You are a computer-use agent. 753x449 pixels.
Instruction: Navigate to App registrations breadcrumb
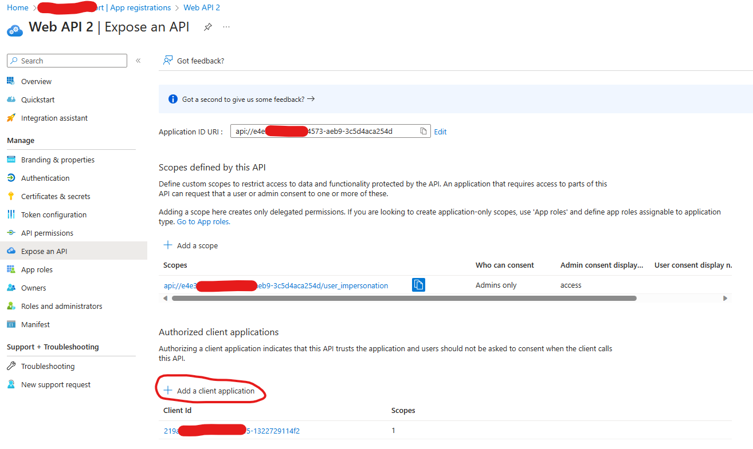coord(140,7)
